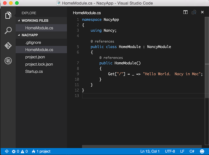This screenshot has width=209, height=155.
Task: Click the open preview/changes icon
Action: (194, 12)
